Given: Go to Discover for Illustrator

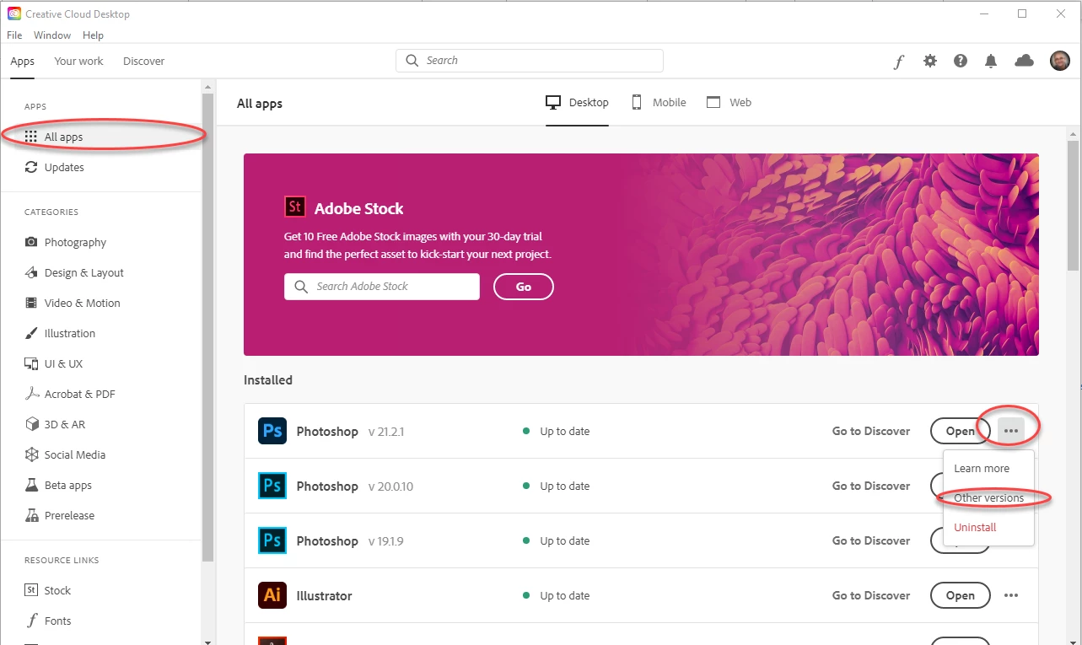Looking at the screenshot, I should tap(871, 595).
